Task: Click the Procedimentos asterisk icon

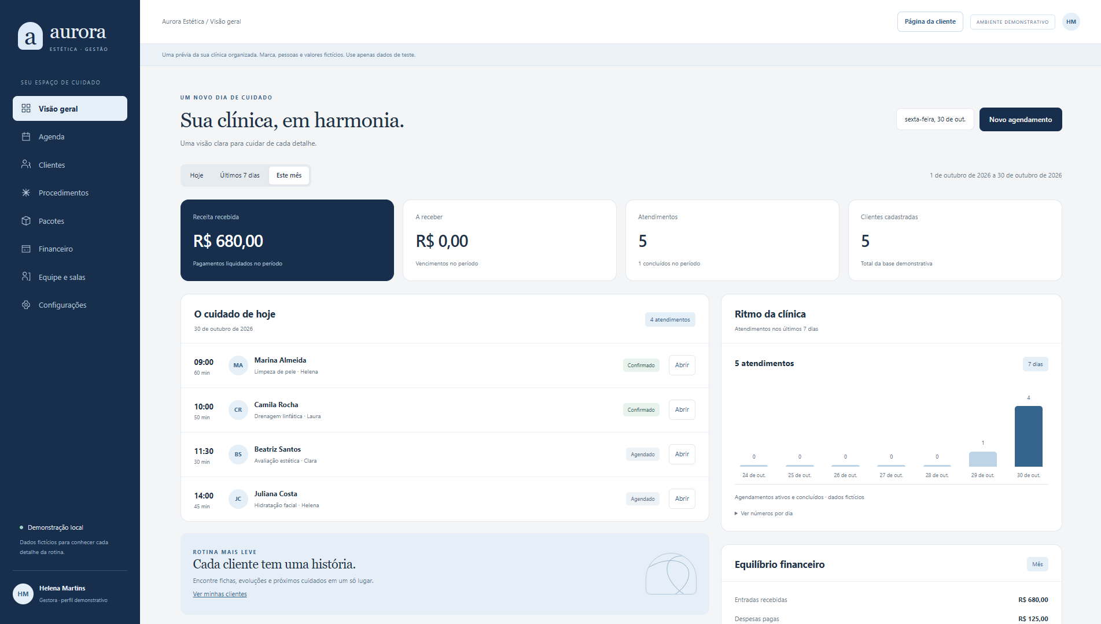Action: [26, 193]
